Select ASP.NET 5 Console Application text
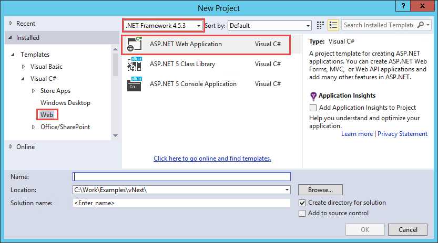 193,84
